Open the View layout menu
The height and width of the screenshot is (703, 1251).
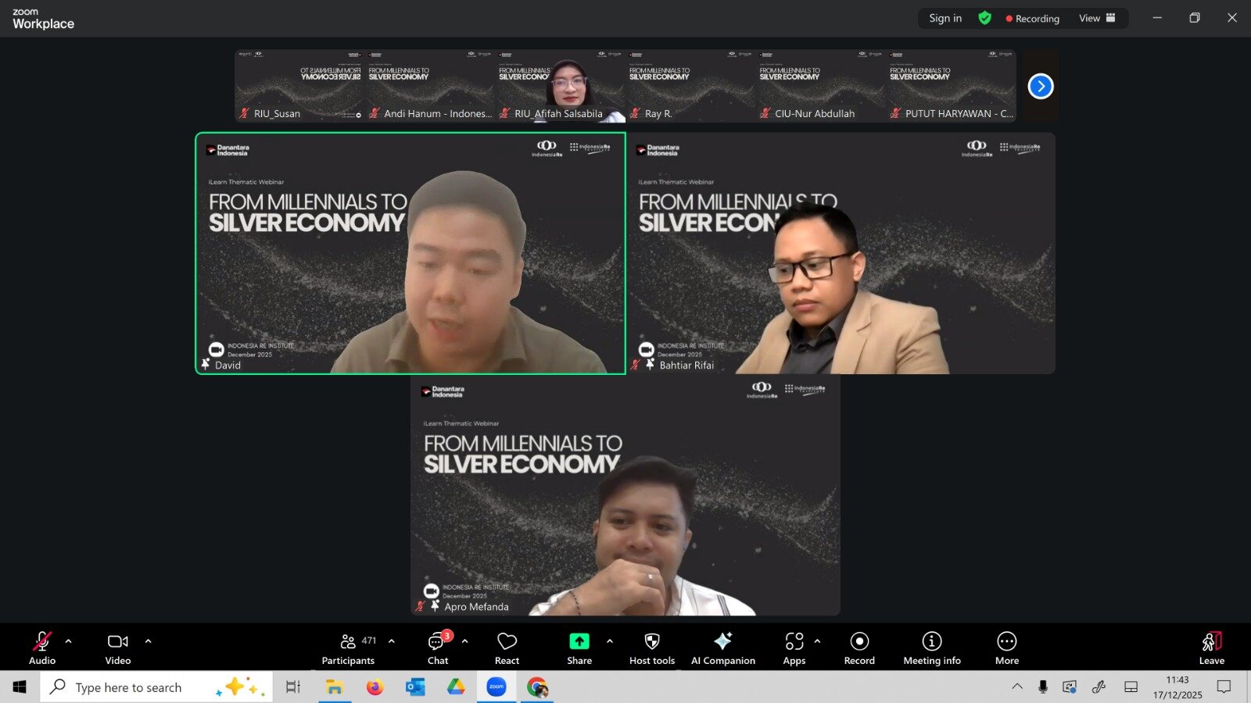click(x=1096, y=18)
